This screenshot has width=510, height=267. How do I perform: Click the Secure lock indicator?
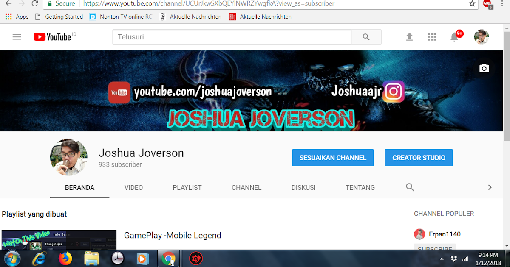click(61, 3)
